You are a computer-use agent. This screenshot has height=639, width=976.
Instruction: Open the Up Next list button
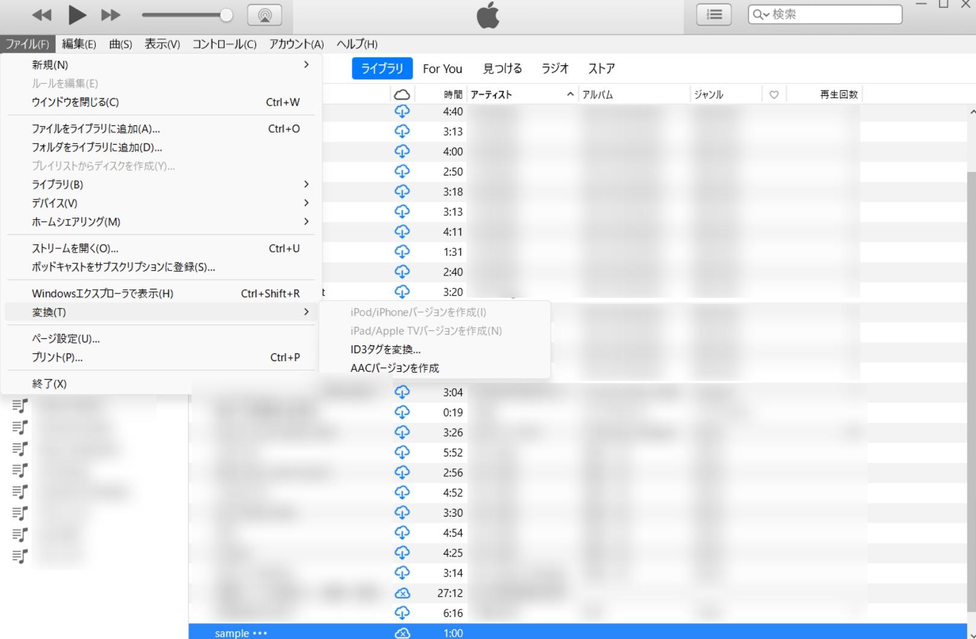click(x=714, y=14)
